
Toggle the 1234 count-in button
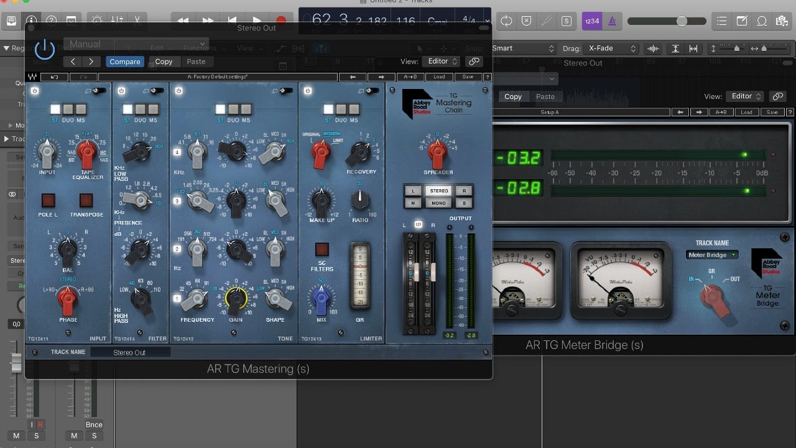(591, 21)
